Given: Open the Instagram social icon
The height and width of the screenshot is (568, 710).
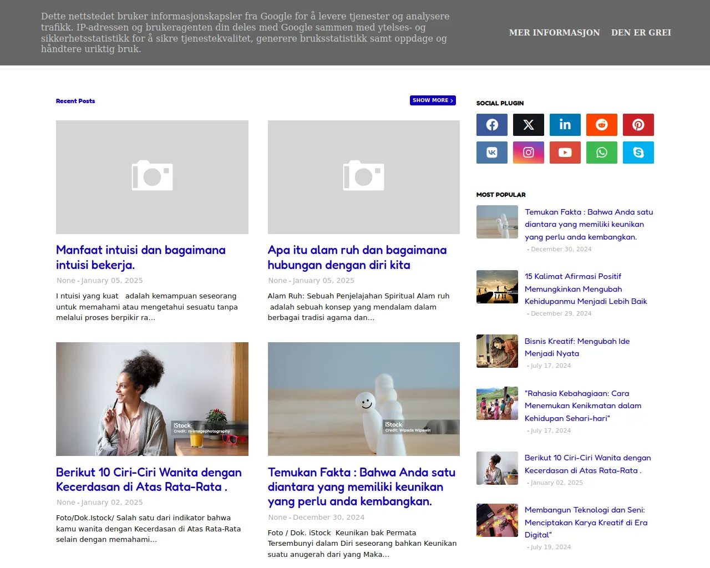Looking at the screenshot, I should coord(528,153).
